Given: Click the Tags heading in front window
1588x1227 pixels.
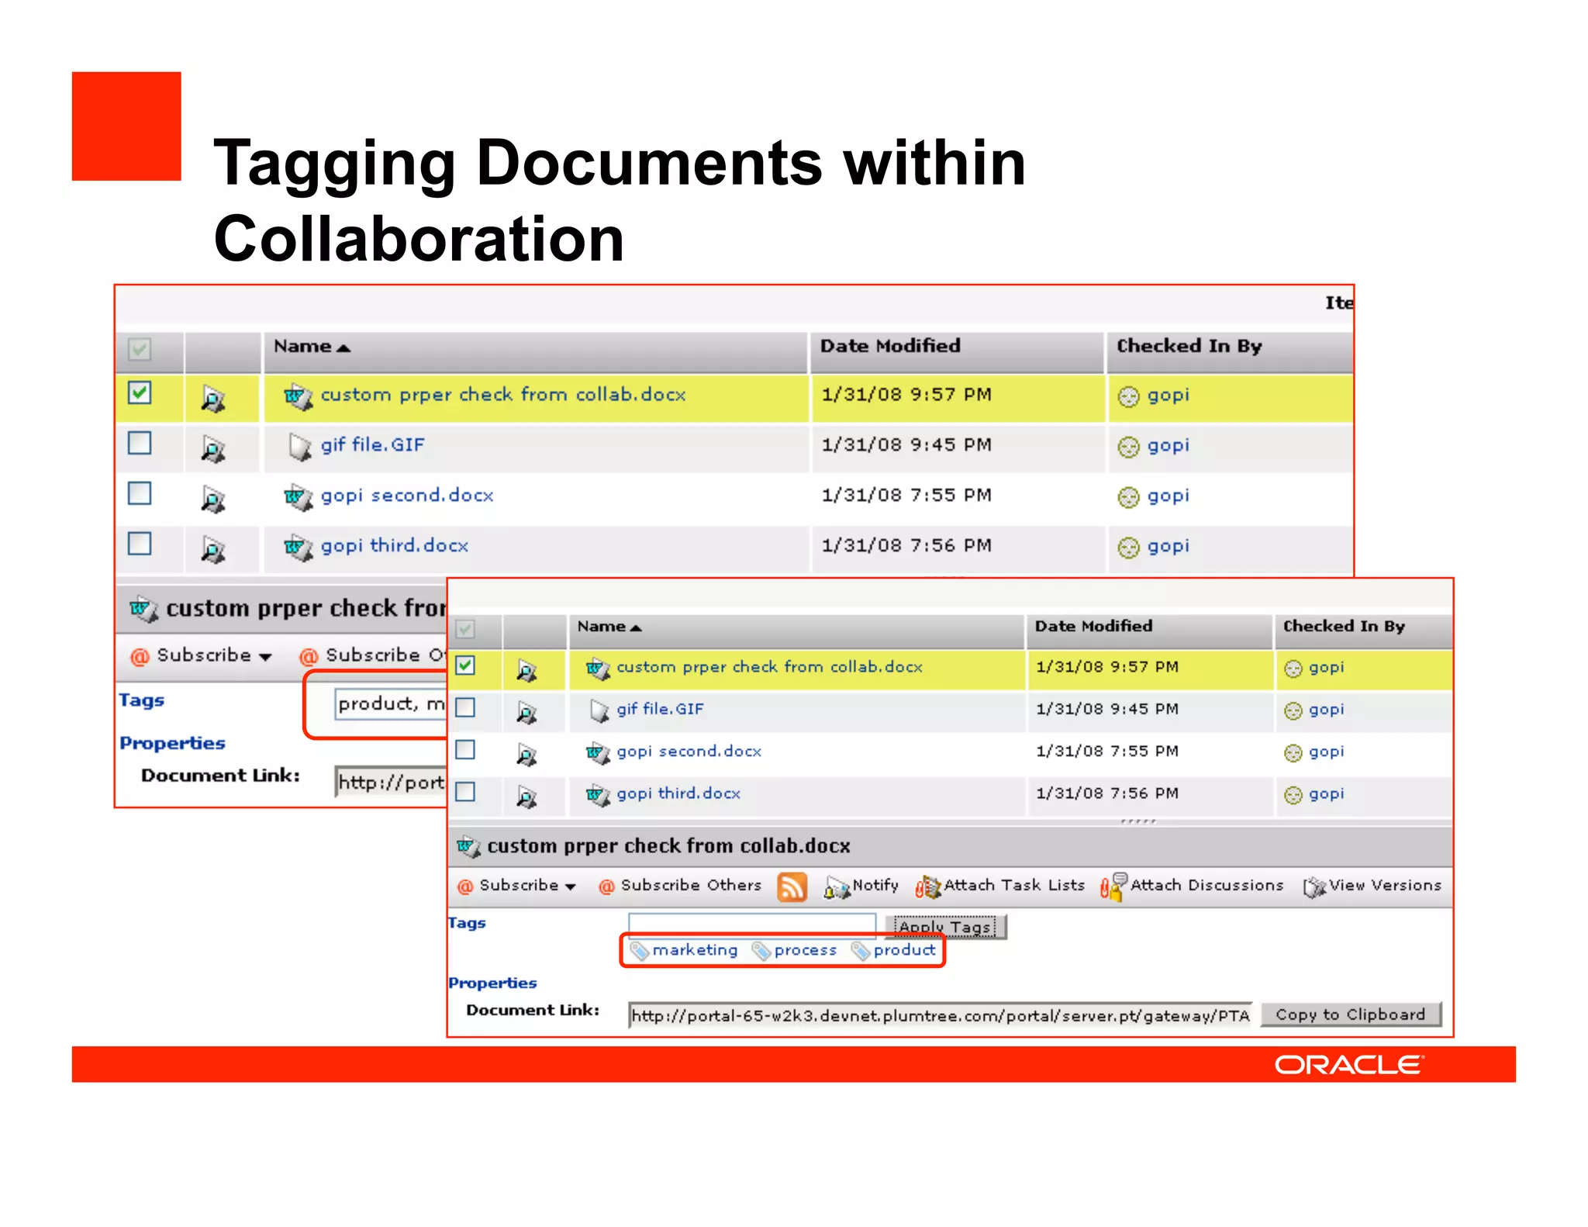Looking at the screenshot, I should click(467, 923).
